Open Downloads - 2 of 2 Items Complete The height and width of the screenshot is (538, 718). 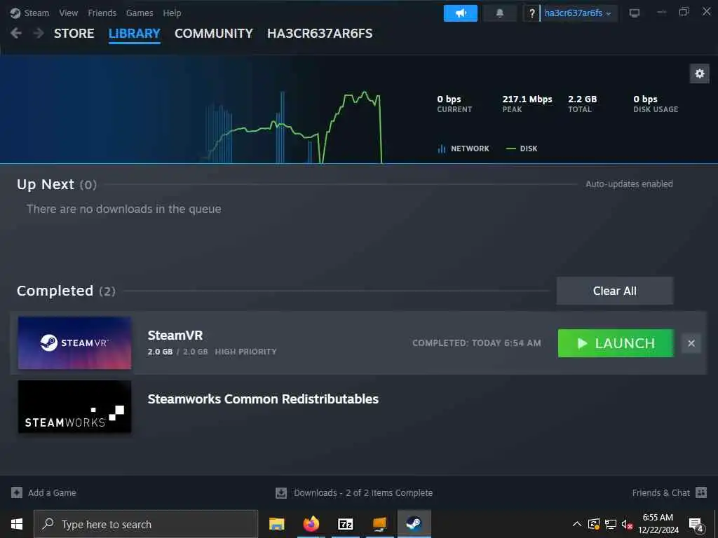click(363, 492)
